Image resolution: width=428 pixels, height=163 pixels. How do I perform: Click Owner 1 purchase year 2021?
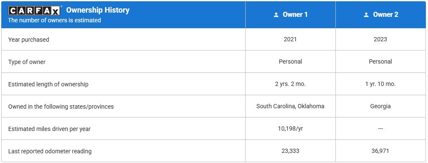(290, 40)
